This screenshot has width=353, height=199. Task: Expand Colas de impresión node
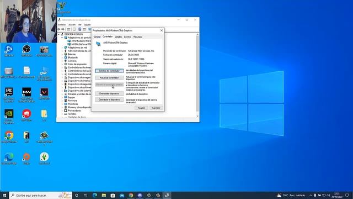[62, 64]
